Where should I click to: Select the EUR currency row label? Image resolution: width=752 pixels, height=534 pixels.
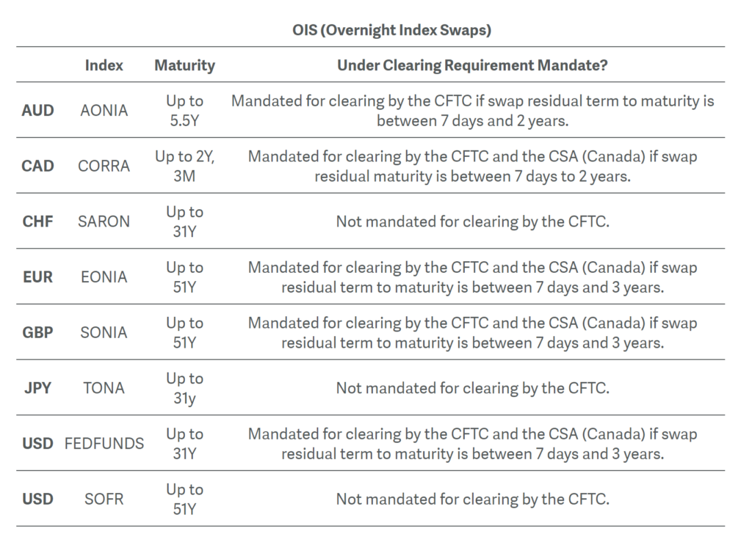tap(38, 277)
